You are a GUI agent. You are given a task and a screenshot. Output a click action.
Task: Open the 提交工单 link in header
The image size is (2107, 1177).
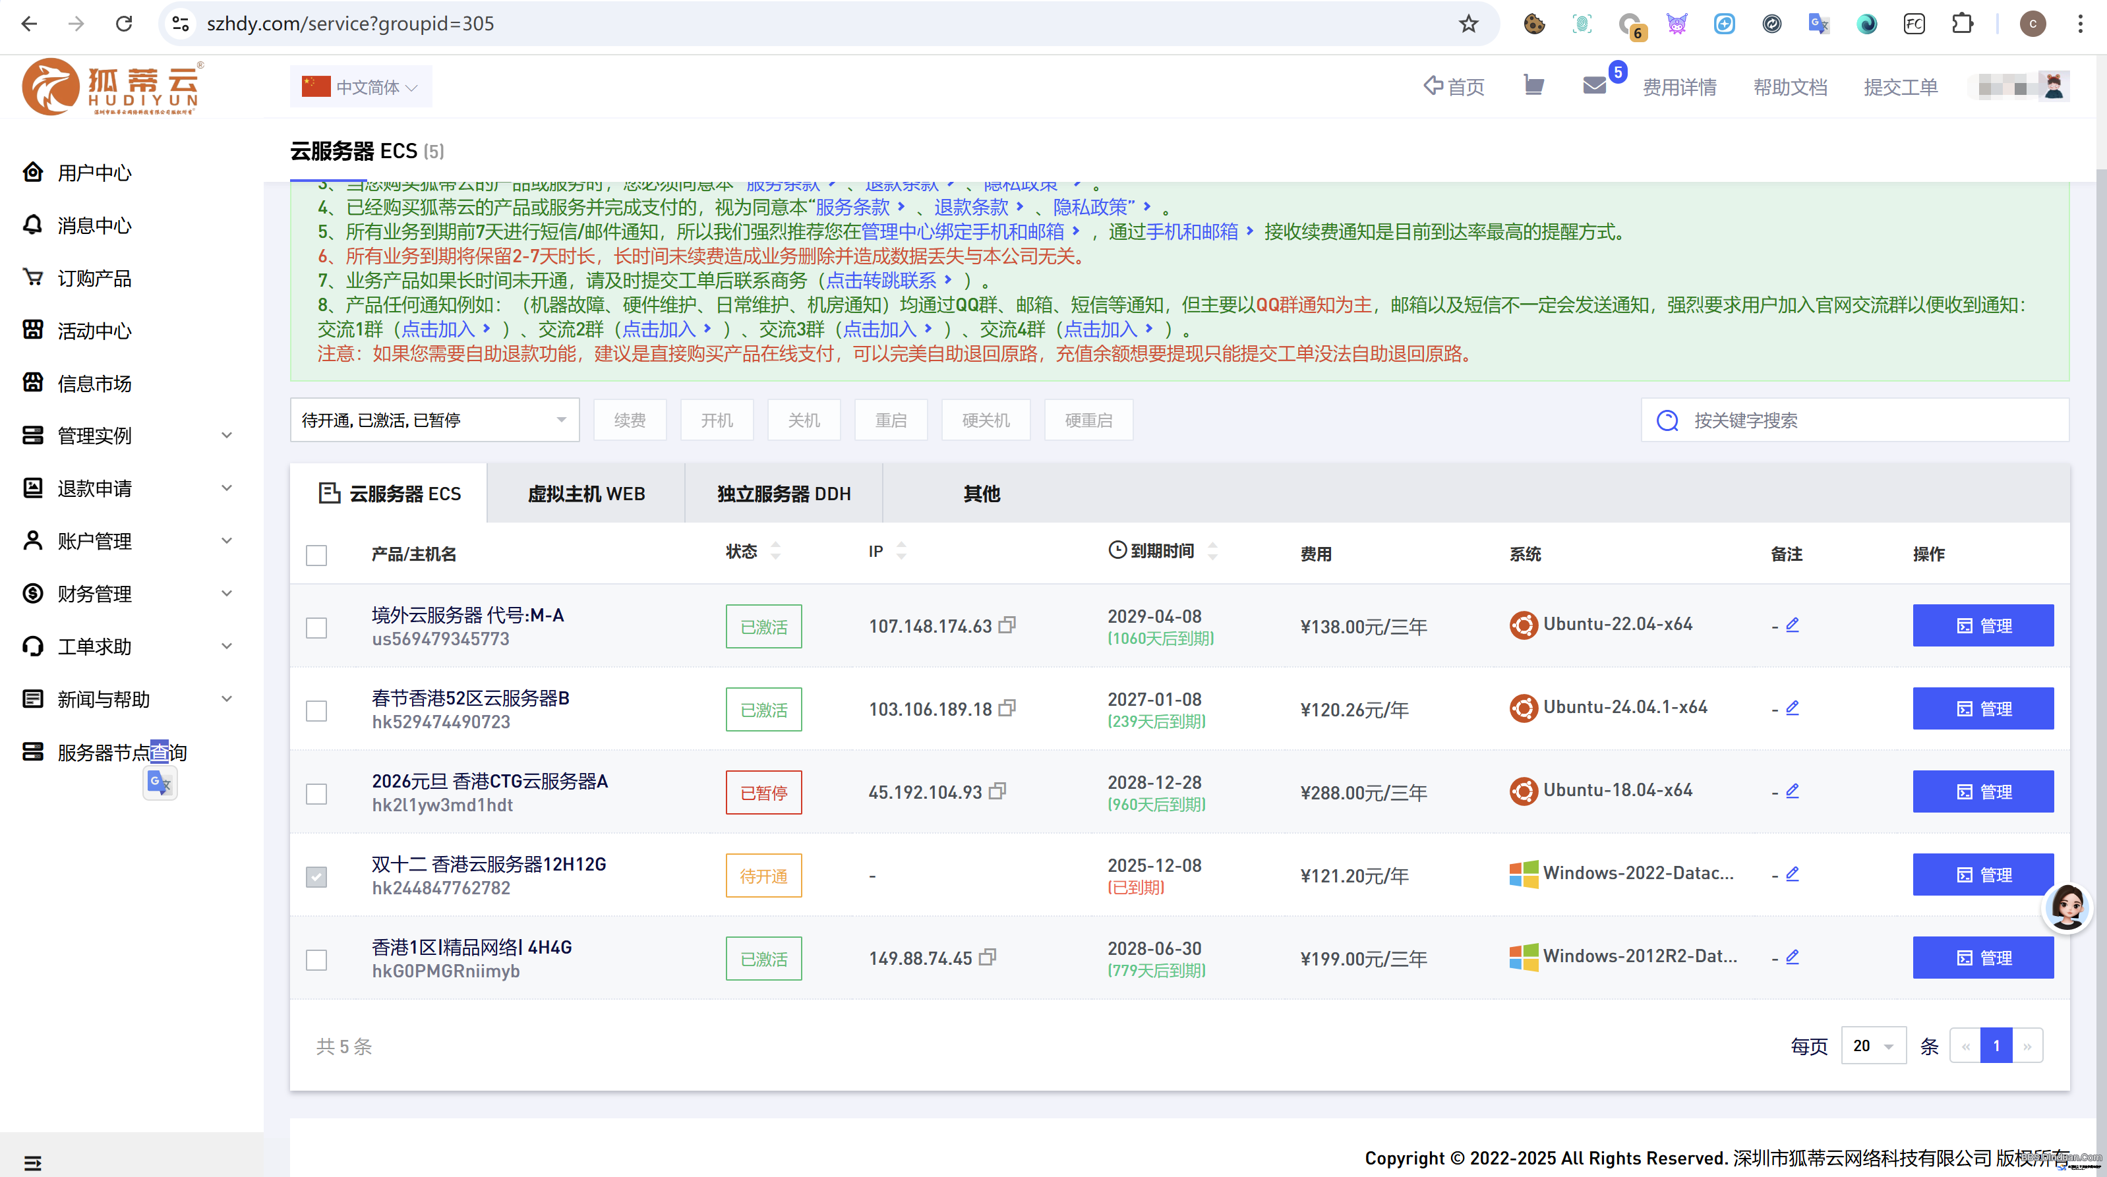click(x=1900, y=86)
